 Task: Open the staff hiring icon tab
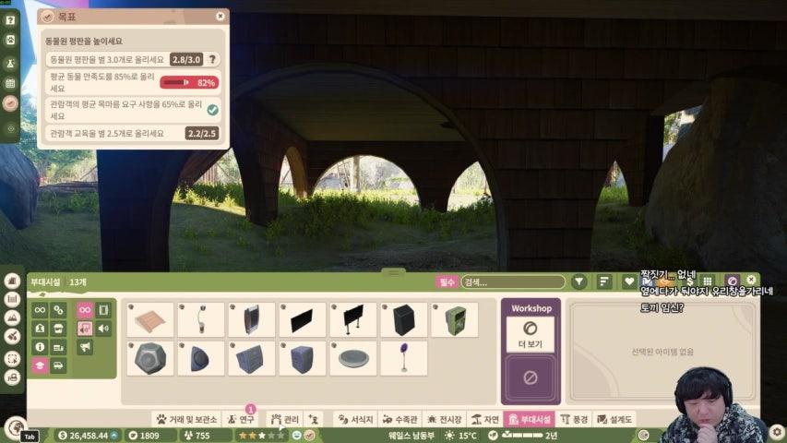[x=314, y=419]
